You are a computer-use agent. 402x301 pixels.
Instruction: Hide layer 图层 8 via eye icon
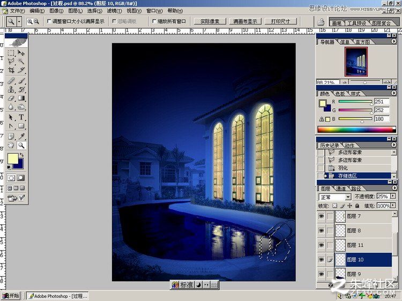[x=321, y=230]
